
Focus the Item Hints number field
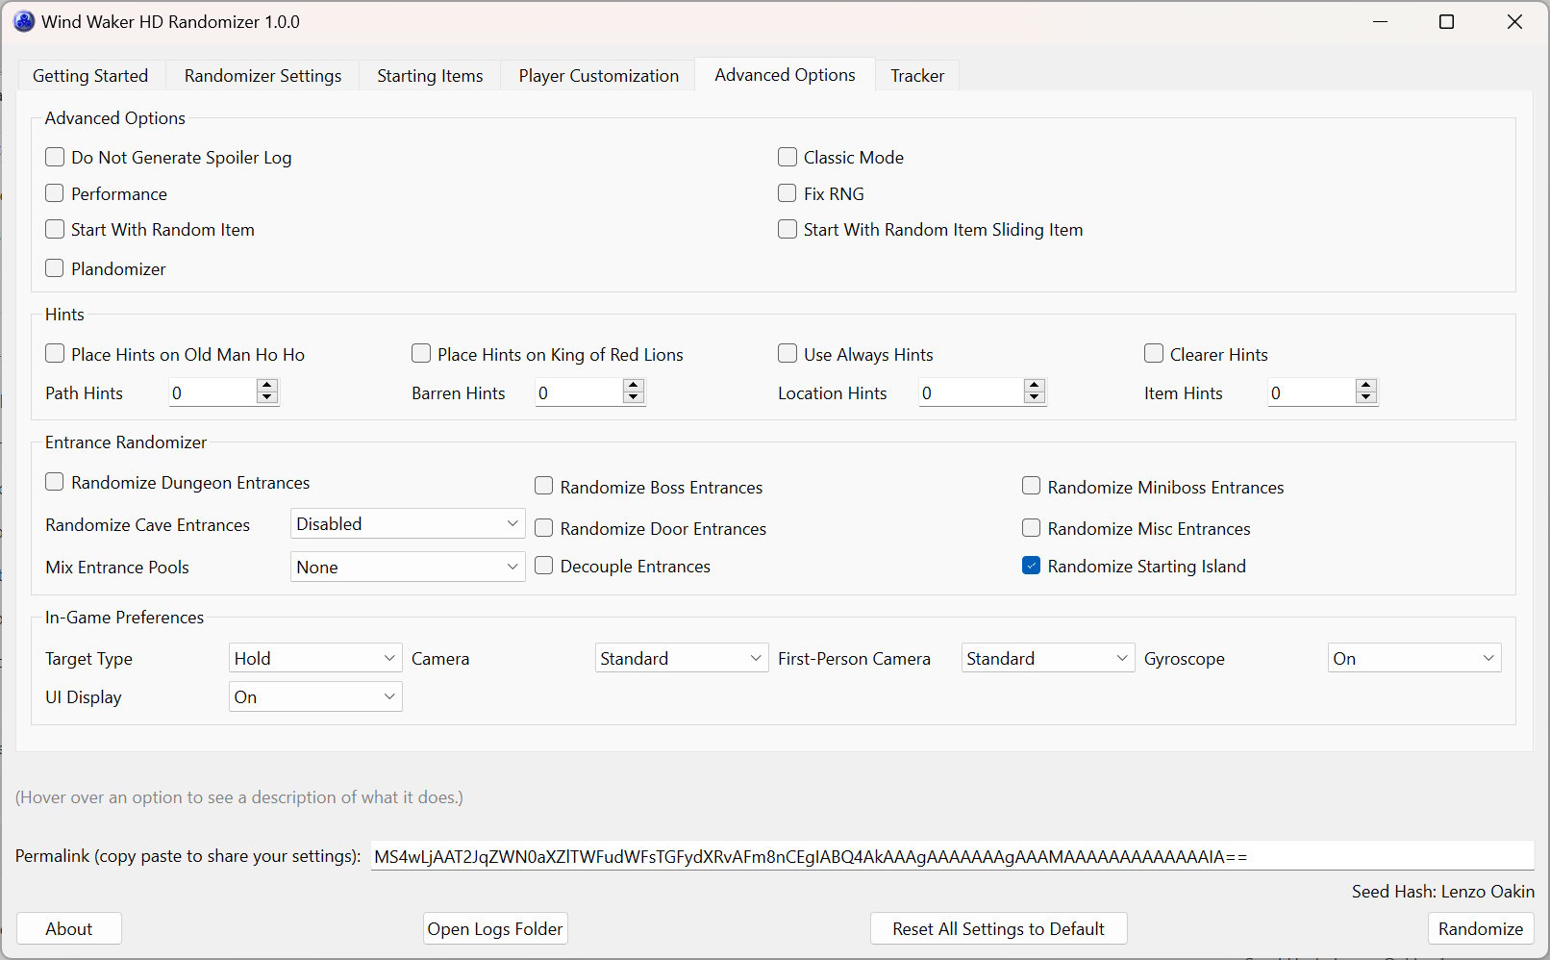coord(1312,392)
